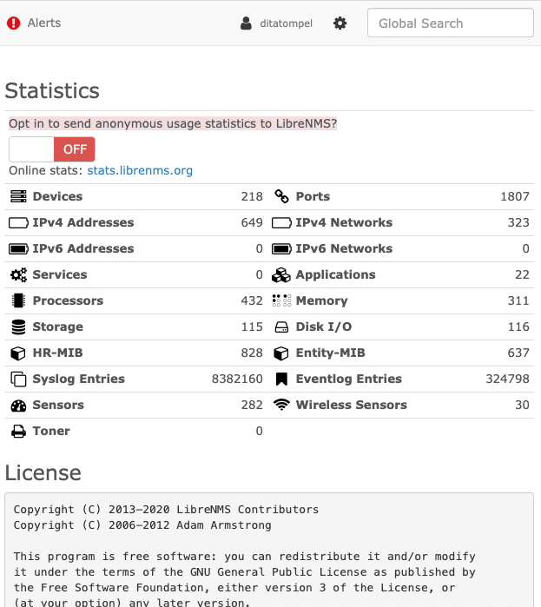
Task: Click the Ports count 1807
Action: click(x=515, y=196)
